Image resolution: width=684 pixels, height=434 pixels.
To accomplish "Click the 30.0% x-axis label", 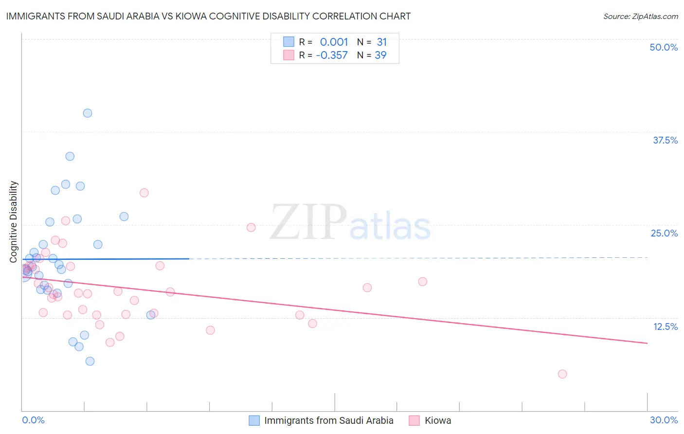I will coord(664,420).
